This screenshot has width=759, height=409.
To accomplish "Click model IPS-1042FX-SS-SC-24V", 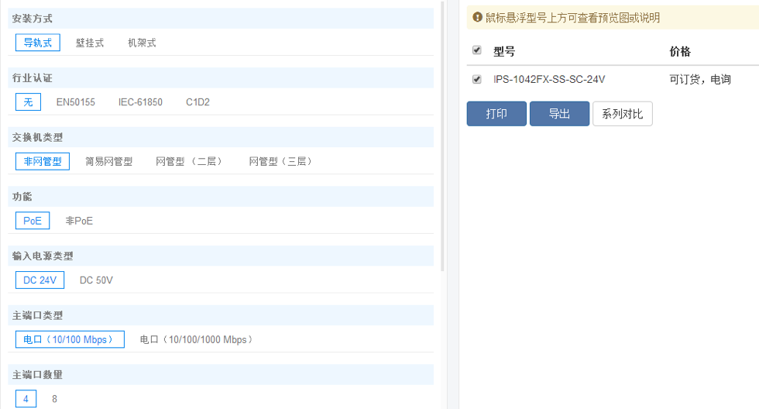I will click(x=549, y=79).
